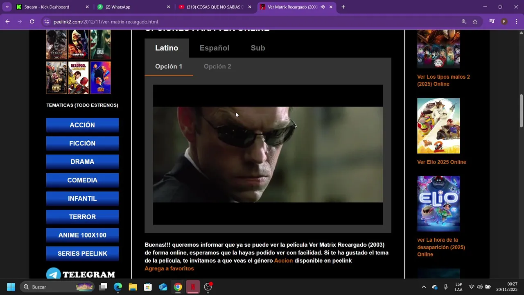This screenshot has height=295, width=524.
Task: Open the Deadpool & Wolverine poster thumbnail
Action: (x=79, y=77)
